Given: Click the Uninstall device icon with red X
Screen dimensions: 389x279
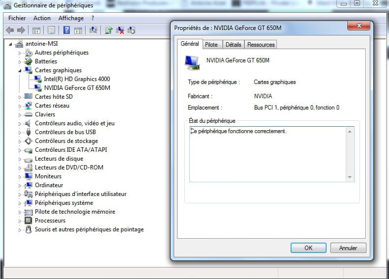Looking at the screenshot, I should tap(120, 30).
